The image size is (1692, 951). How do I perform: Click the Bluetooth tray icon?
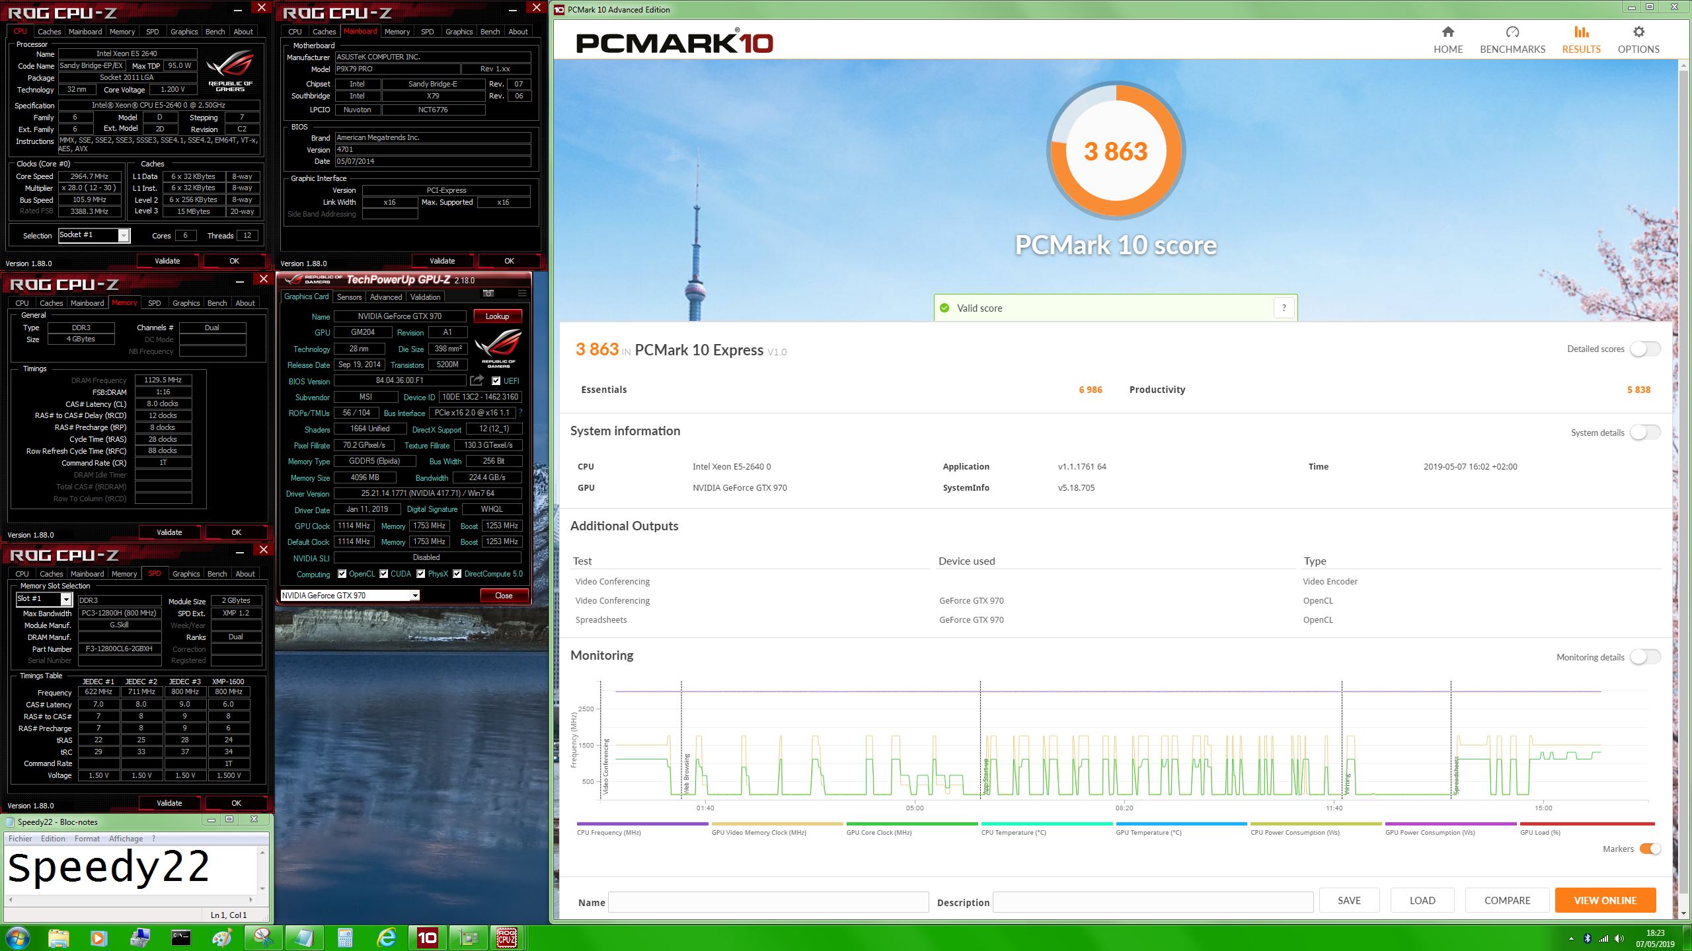1587,938
